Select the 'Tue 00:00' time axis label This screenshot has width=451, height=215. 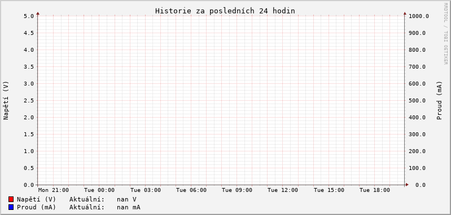point(99,190)
